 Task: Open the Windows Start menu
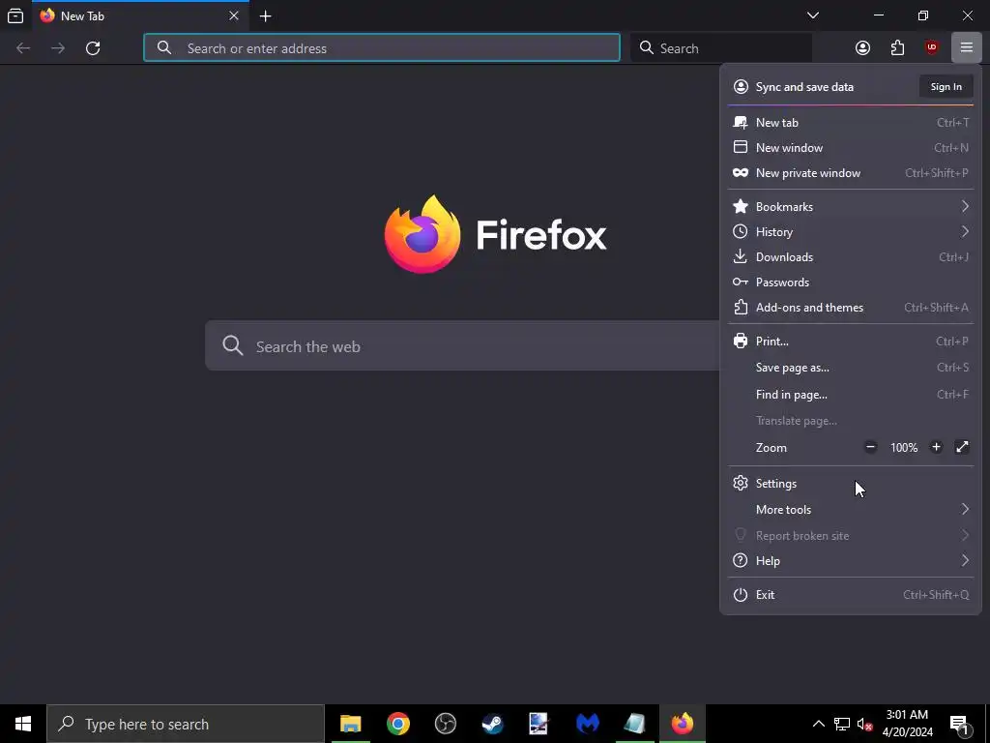click(23, 724)
